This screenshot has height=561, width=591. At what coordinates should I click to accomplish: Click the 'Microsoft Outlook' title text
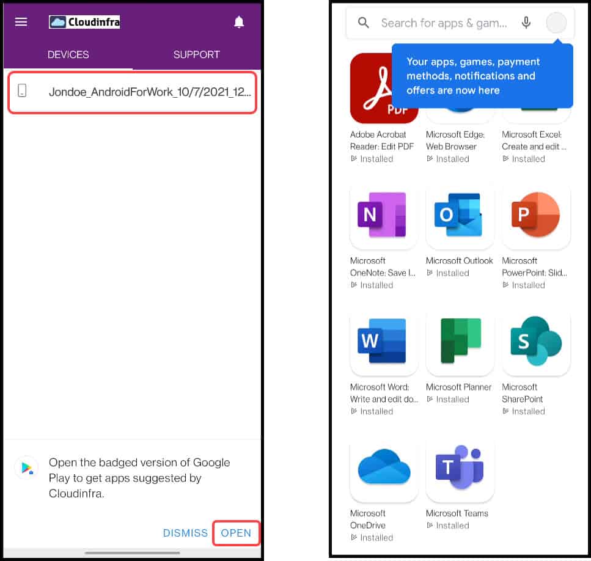tap(459, 261)
